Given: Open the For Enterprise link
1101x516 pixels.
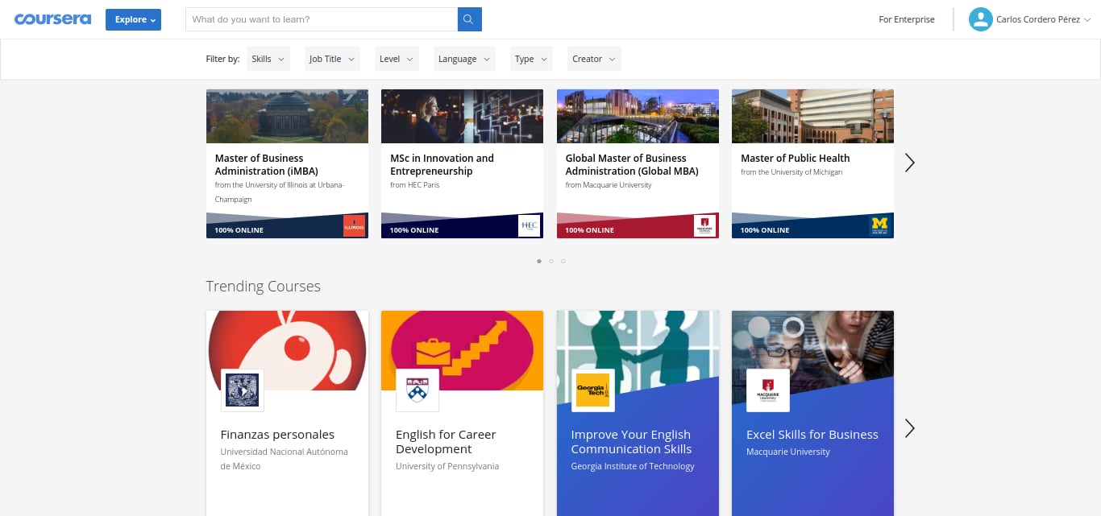Looking at the screenshot, I should [906, 19].
